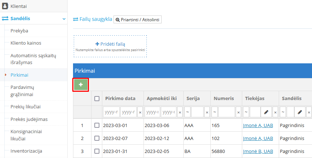Clear the Numeris filter with x button
Image resolution: width=312 pixels, height=158 pixels.
[x=238, y=112]
